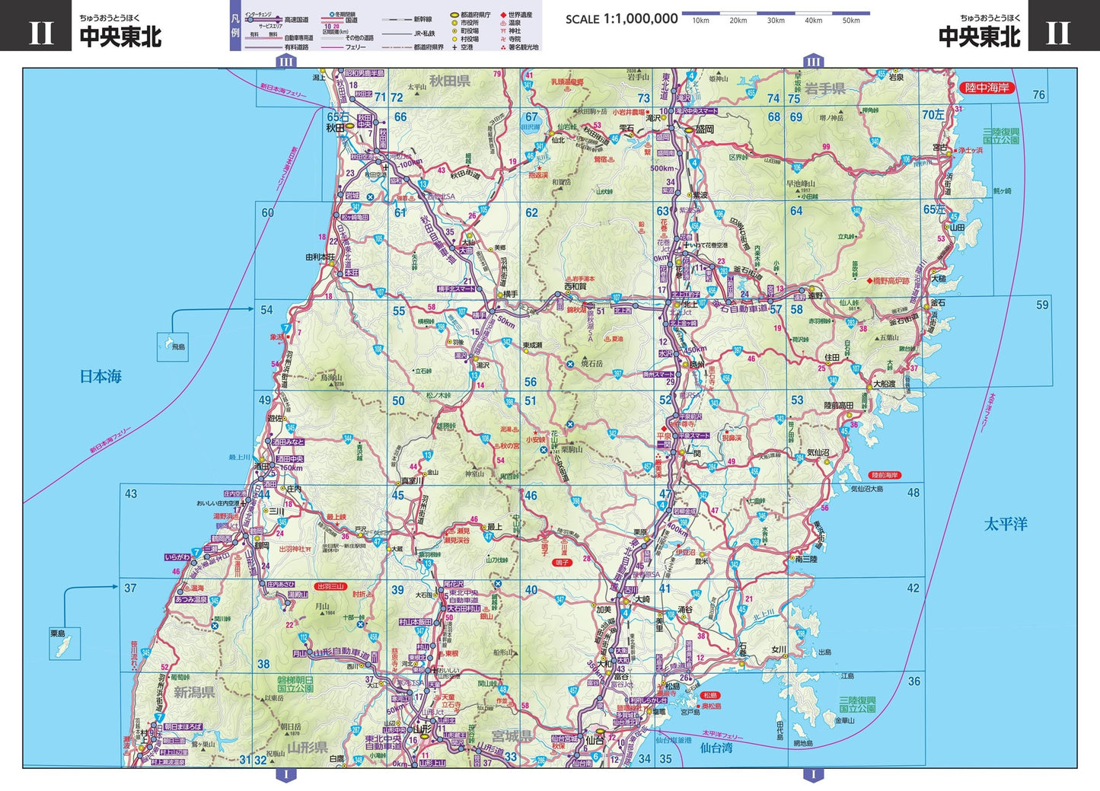Click the red star marker at 抱返渓

[539, 167]
